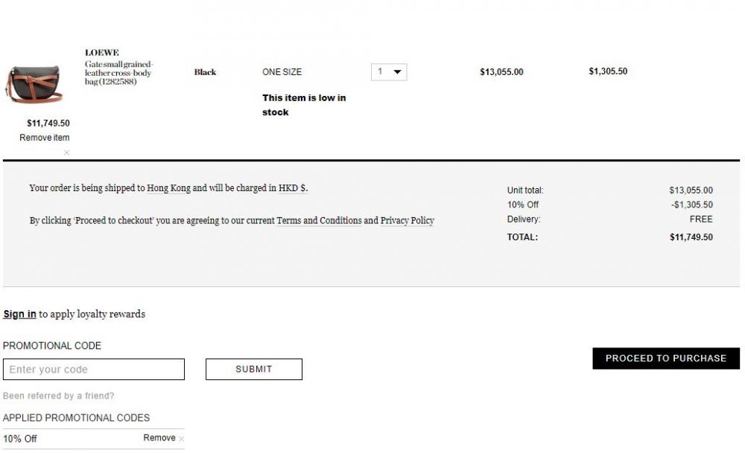Click the Black colour label
Screen dimensions: 745x453
click(x=205, y=72)
